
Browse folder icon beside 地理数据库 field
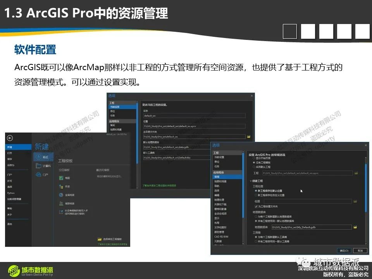[355, 227]
